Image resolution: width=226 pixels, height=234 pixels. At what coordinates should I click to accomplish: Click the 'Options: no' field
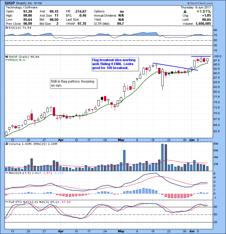coord(109,12)
